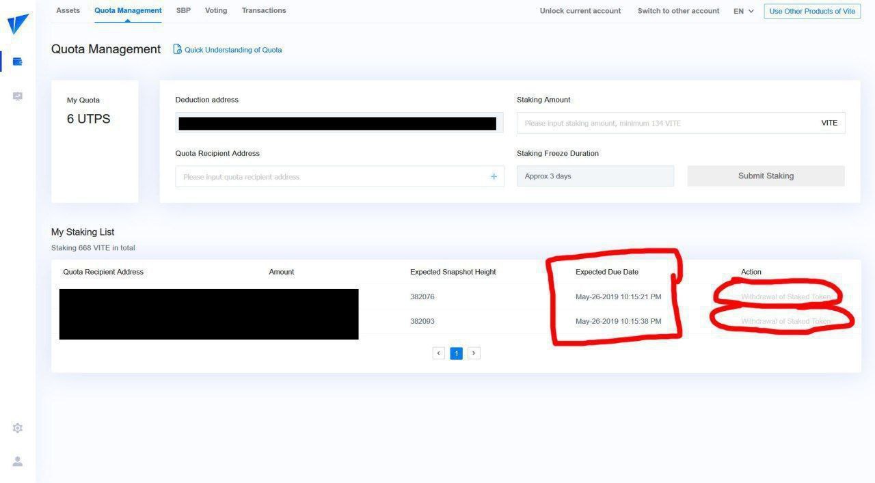Click Expected Snapshot Height column header
The height and width of the screenshot is (483, 875).
[453, 272]
